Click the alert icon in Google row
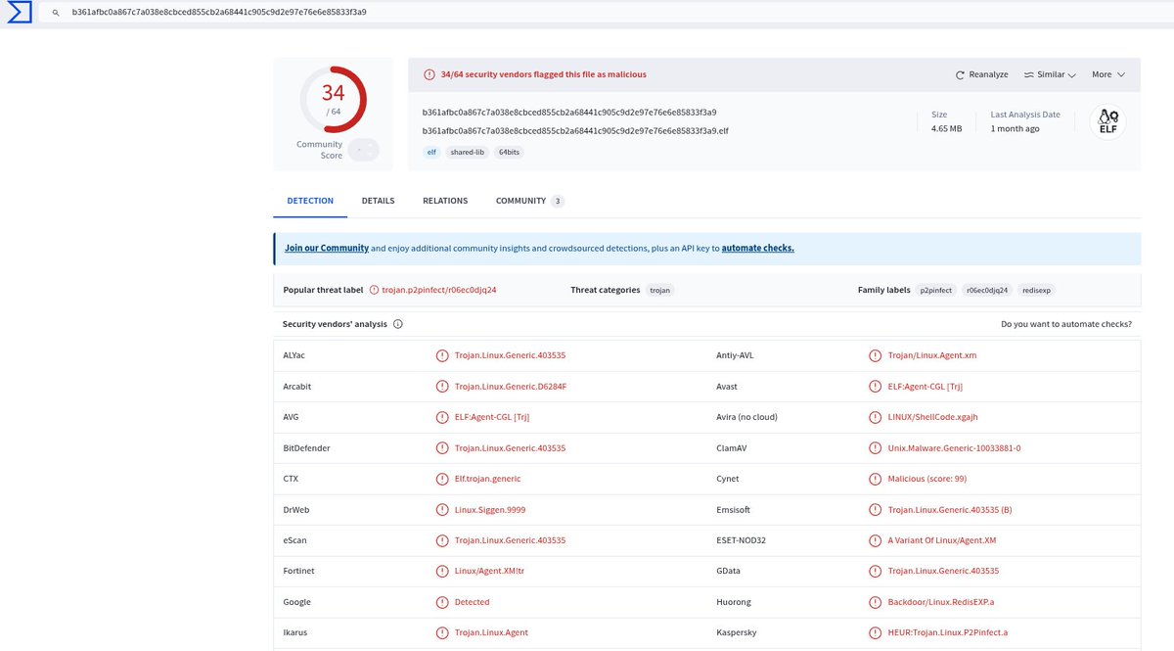1174x651 pixels. (x=442, y=602)
